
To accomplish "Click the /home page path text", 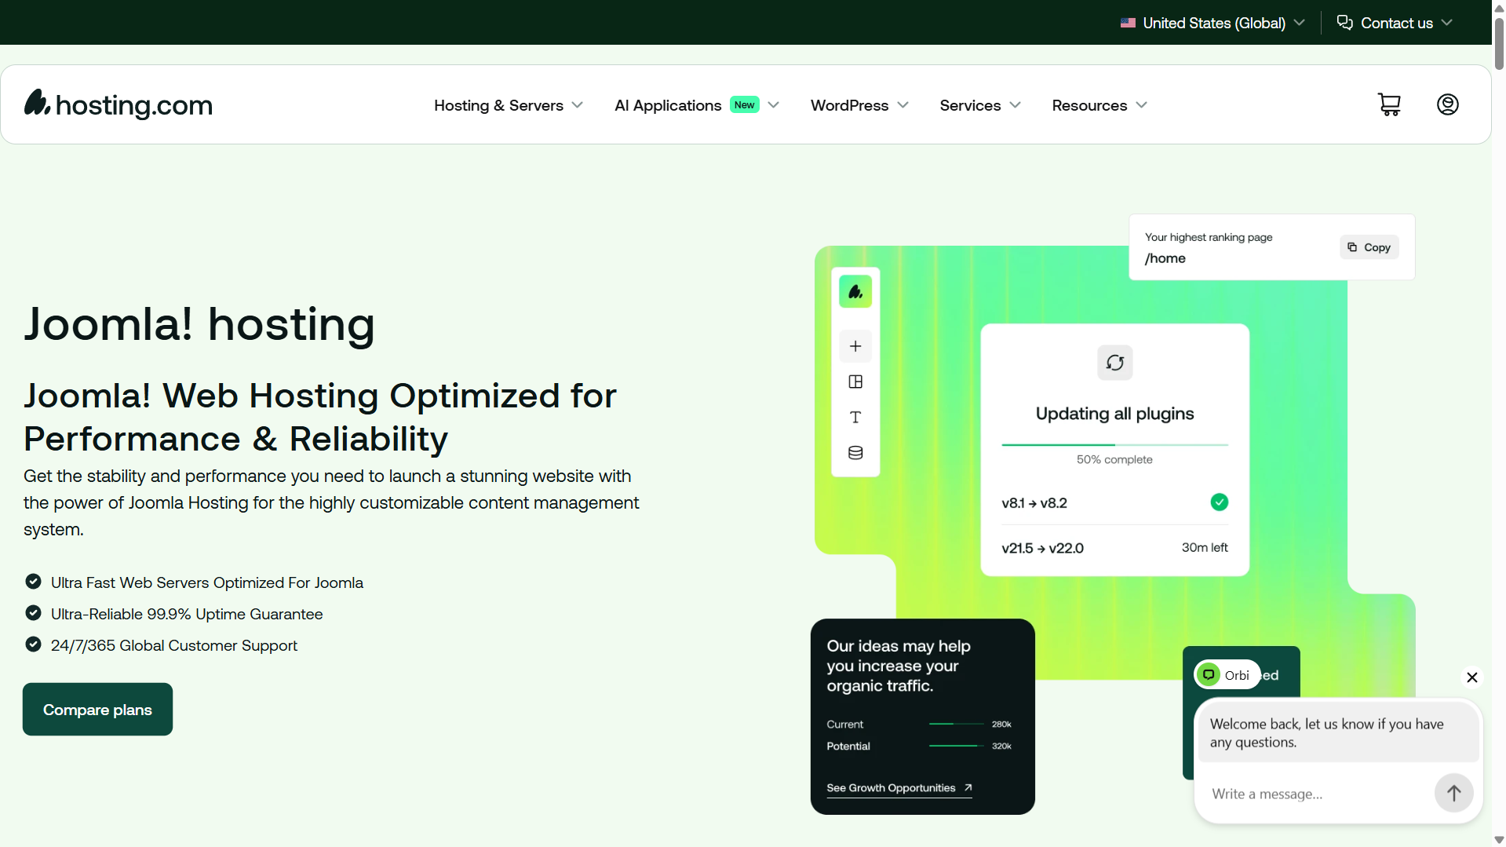I will pyautogui.click(x=1165, y=258).
